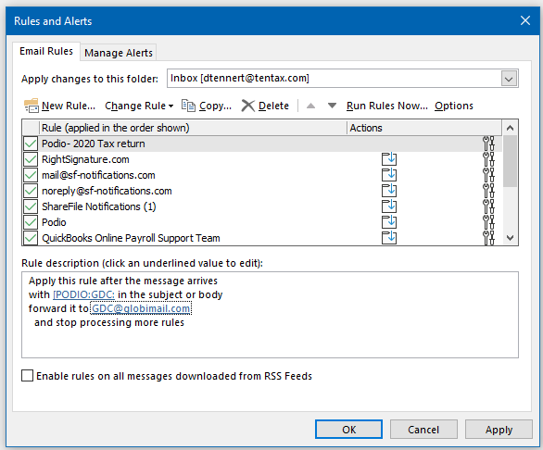Click Copy... label in toolbar

[215, 106]
